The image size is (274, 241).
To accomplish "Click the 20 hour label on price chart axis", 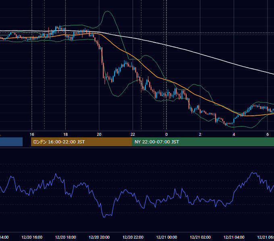I will pos(99,135).
